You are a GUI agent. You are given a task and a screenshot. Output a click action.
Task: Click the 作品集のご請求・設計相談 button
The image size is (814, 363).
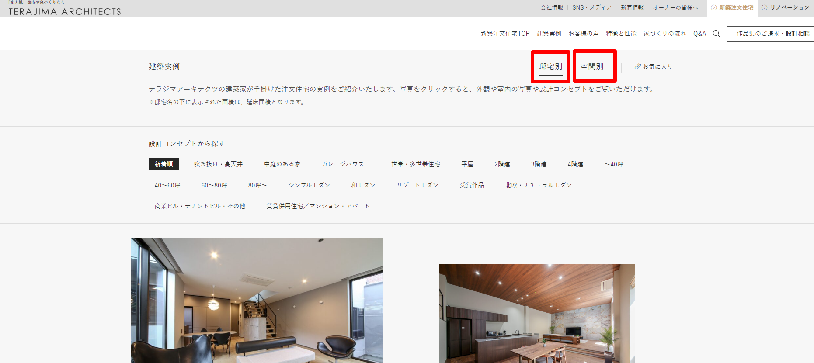[x=772, y=34]
